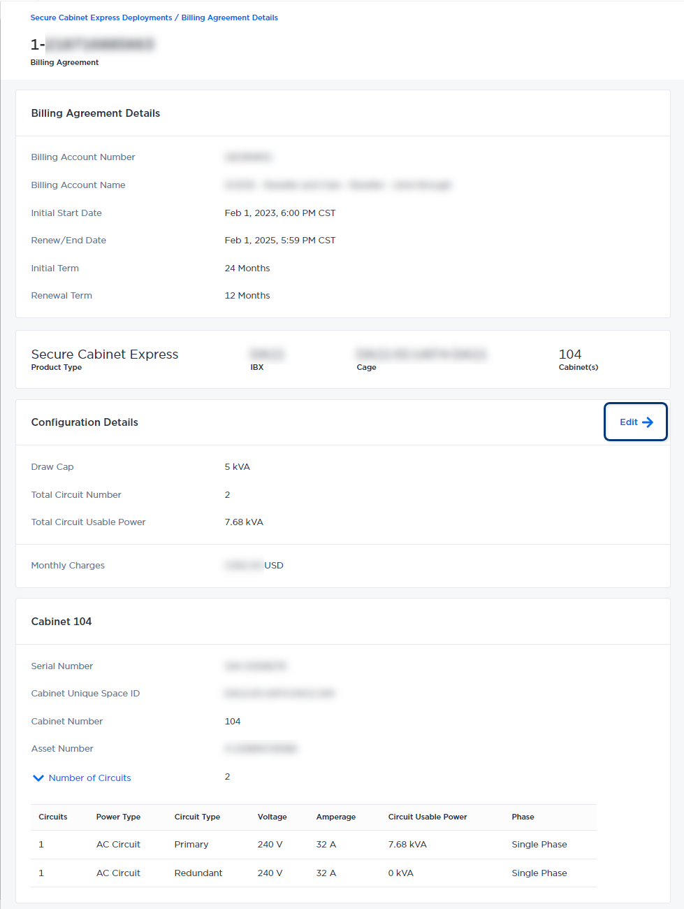Click the Amperage column header
Screen dimensions: 684x909
[x=336, y=817]
